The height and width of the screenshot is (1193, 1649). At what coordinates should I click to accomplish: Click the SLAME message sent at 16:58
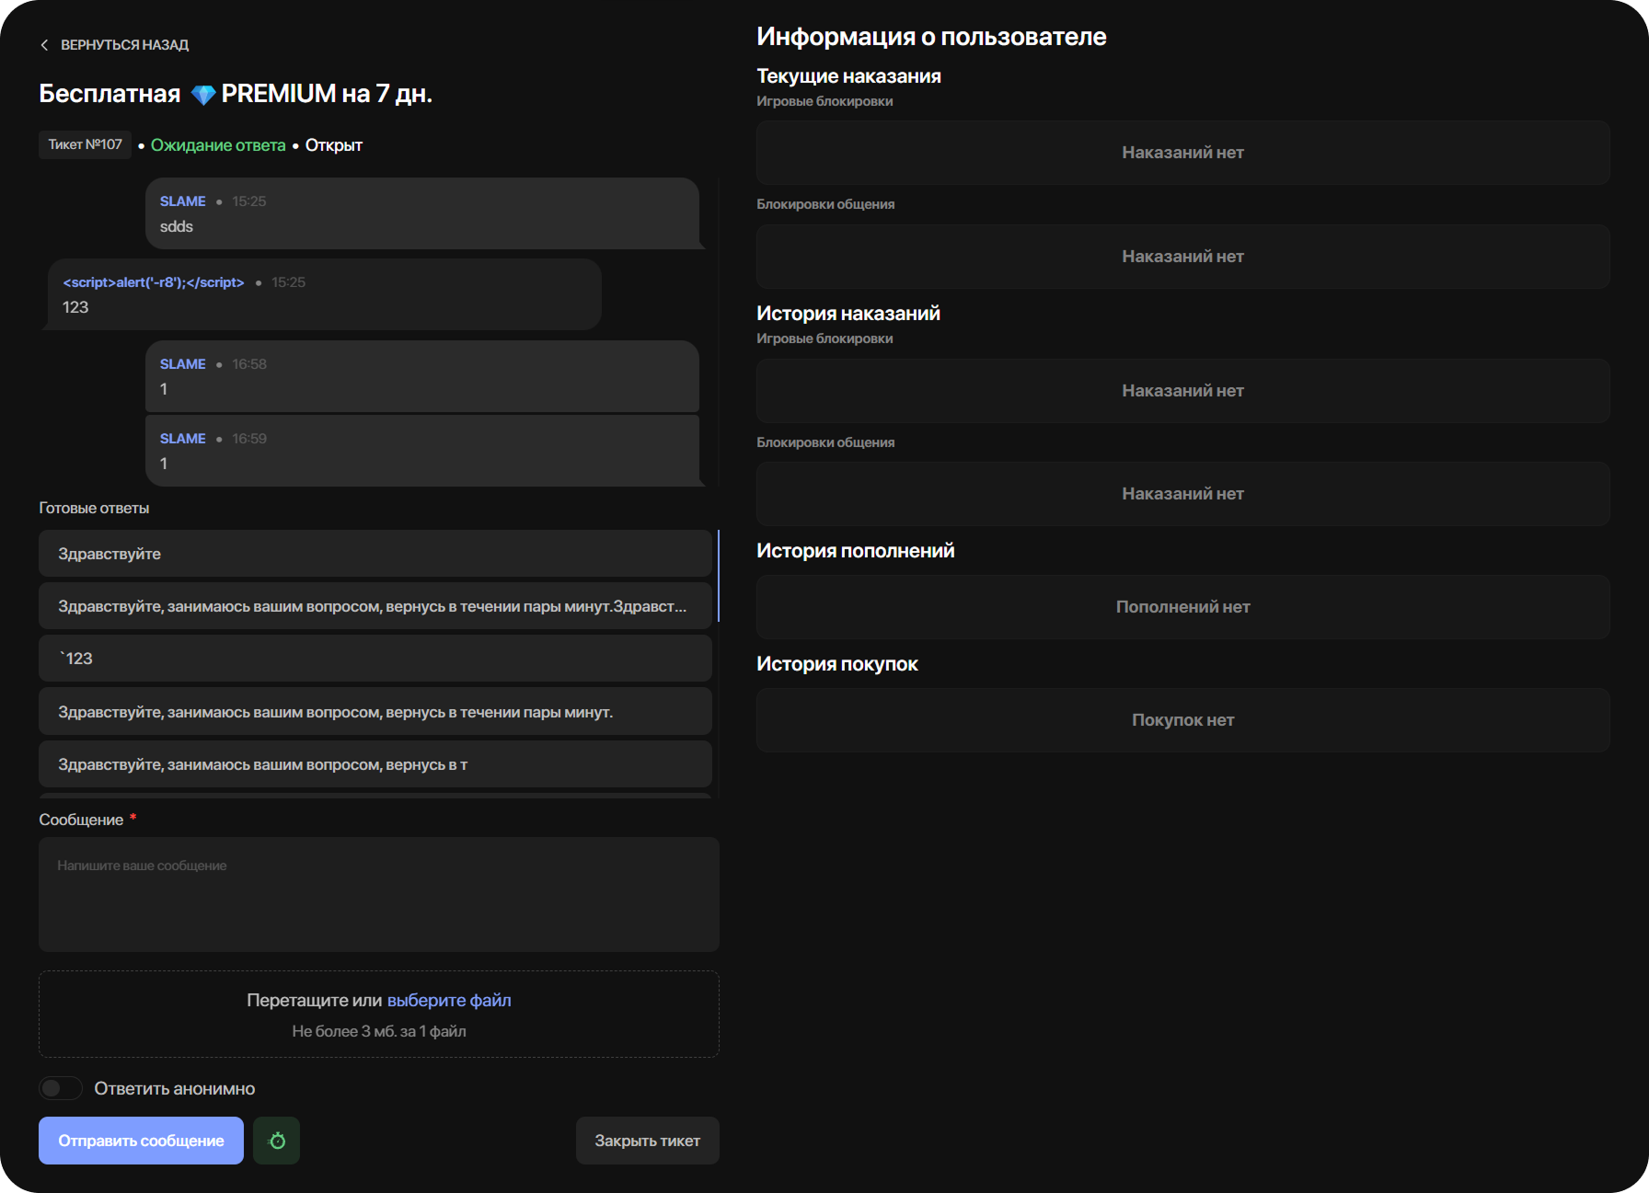[x=422, y=376]
